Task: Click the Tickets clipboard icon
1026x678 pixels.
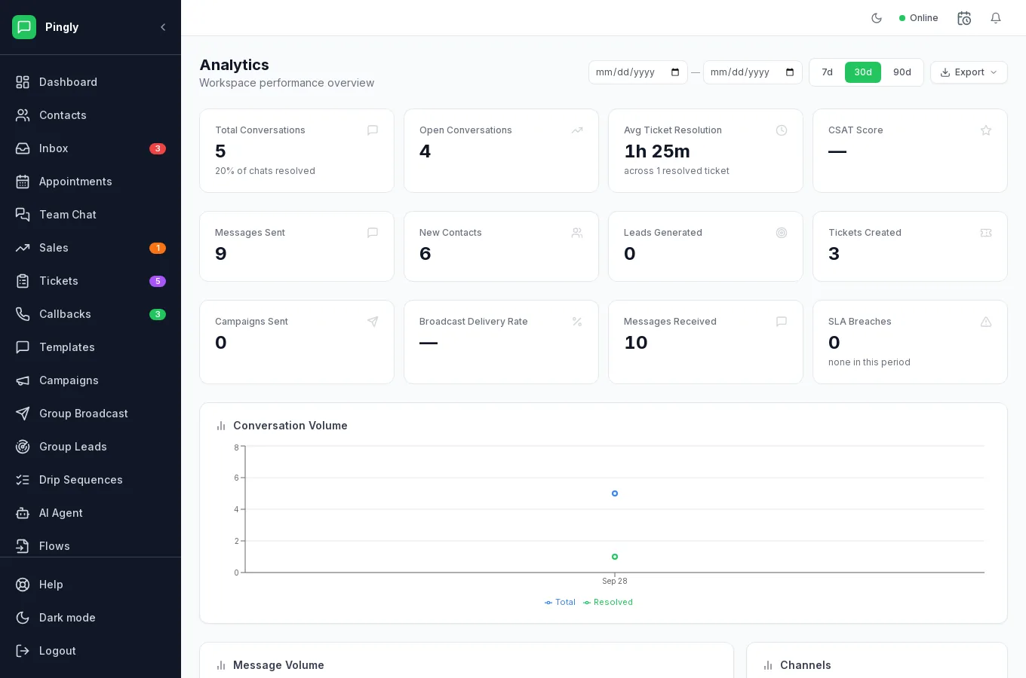Action: (23, 281)
